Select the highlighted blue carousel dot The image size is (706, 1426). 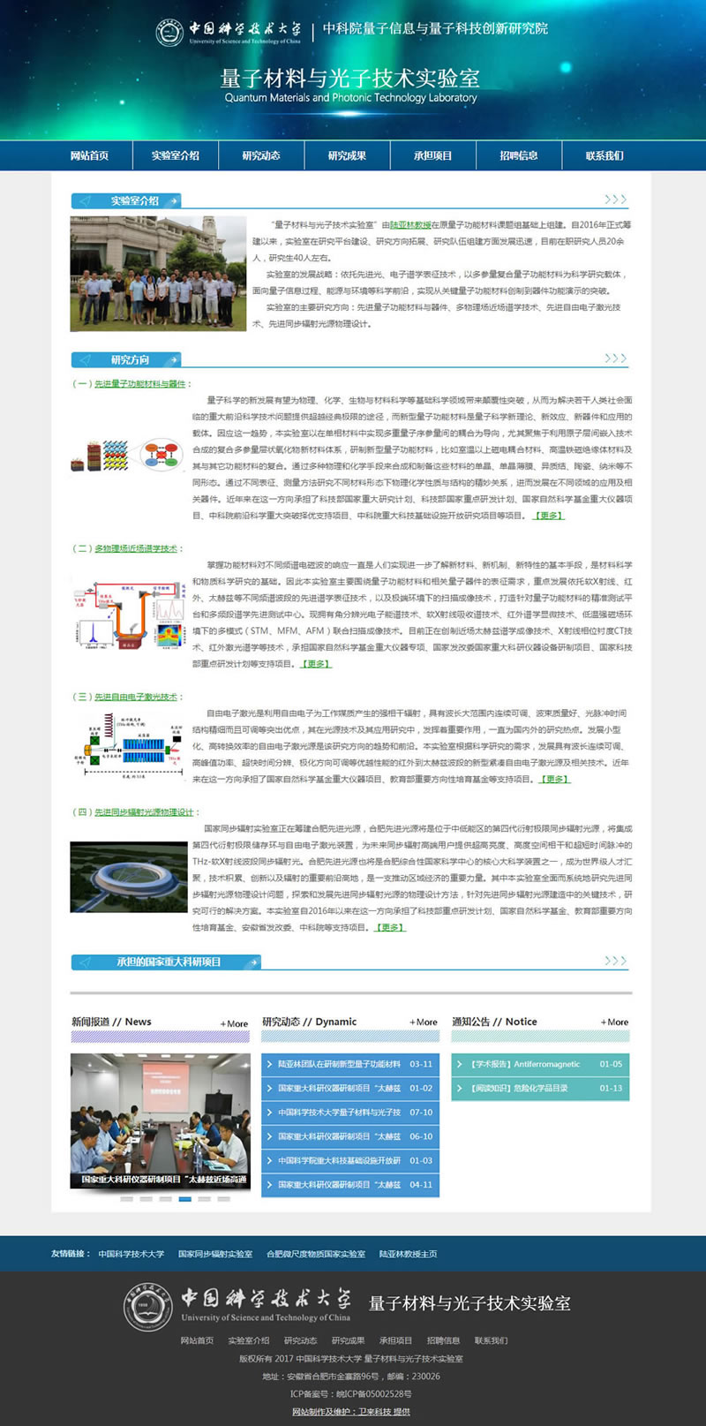(x=185, y=1199)
